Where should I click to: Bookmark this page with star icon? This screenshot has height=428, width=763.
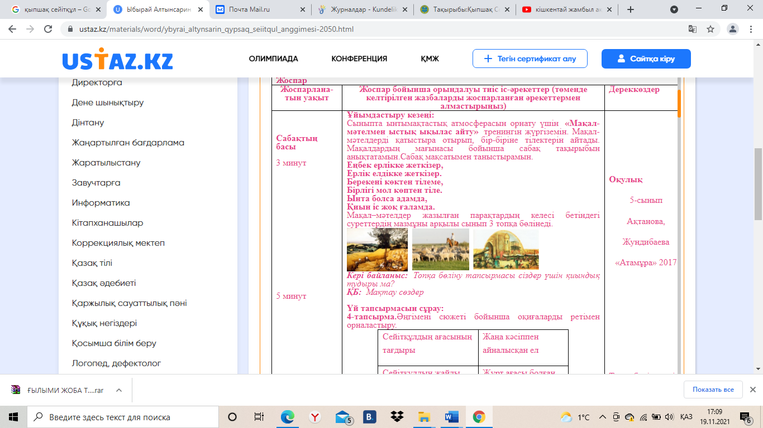tap(710, 29)
